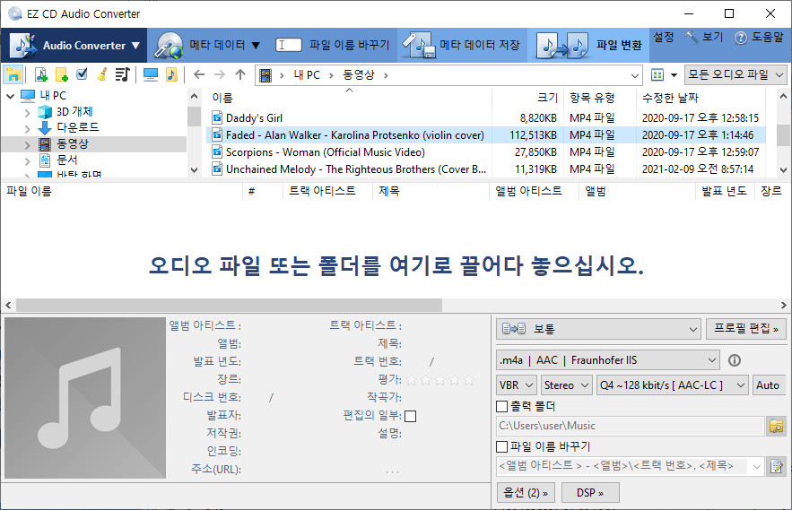Image resolution: width=792 pixels, height=510 pixels.
Task: Select the Faded - Alan Walker file row
Action: point(485,134)
